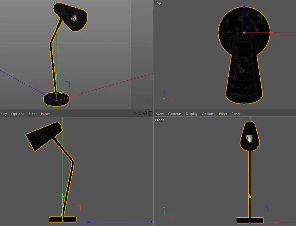Select the lit bulb in the Front view

249,138
